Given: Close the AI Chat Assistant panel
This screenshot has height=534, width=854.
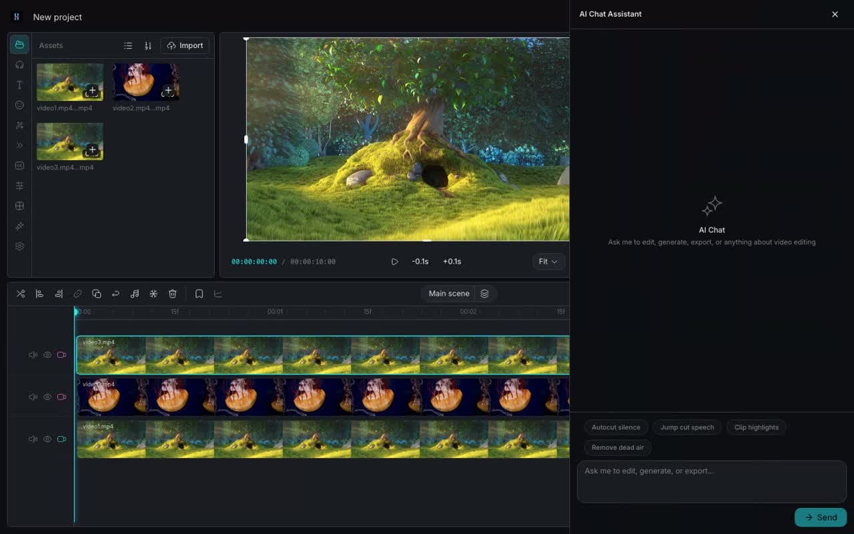Looking at the screenshot, I should click(x=835, y=14).
